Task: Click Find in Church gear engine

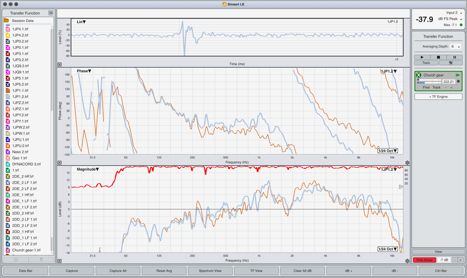Action: (x=426, y=87)
